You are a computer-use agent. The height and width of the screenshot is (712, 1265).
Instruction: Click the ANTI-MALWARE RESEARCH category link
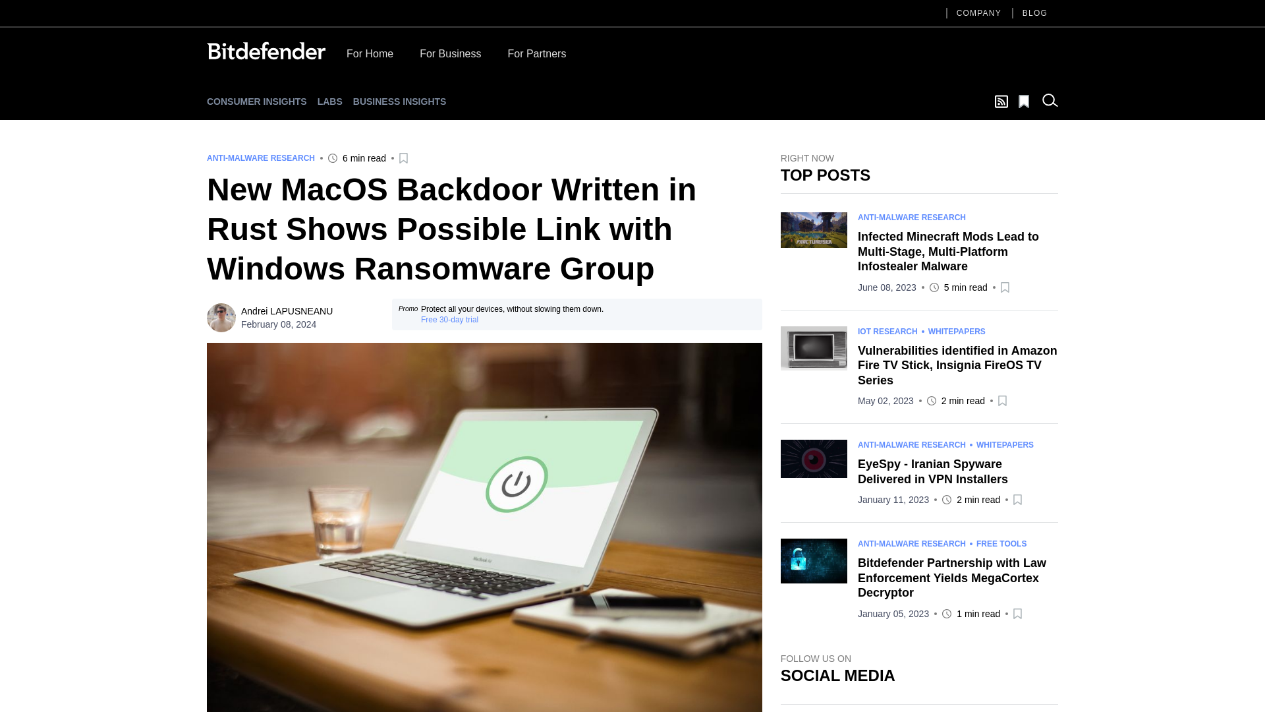tap(261, 158)
